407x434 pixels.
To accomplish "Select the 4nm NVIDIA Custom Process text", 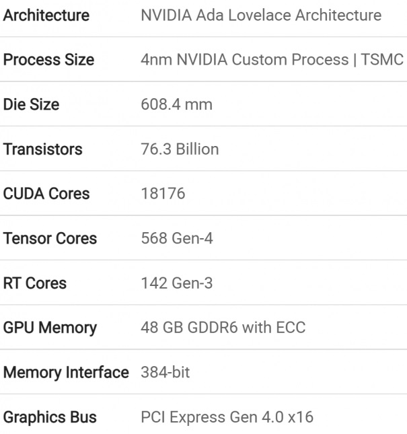I will [245, 60].
